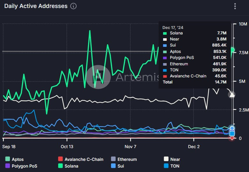Click the Solana peak on the chart line
Image resolution: width=249 pixels, height=172 pixels.
pos(90,31)
